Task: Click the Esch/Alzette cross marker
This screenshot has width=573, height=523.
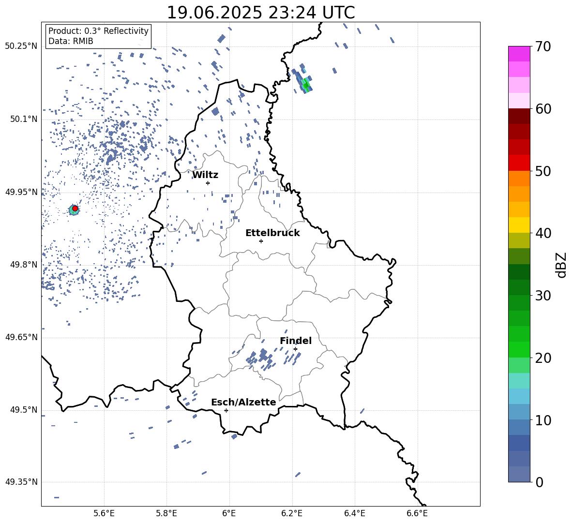Action: [226, 410]
